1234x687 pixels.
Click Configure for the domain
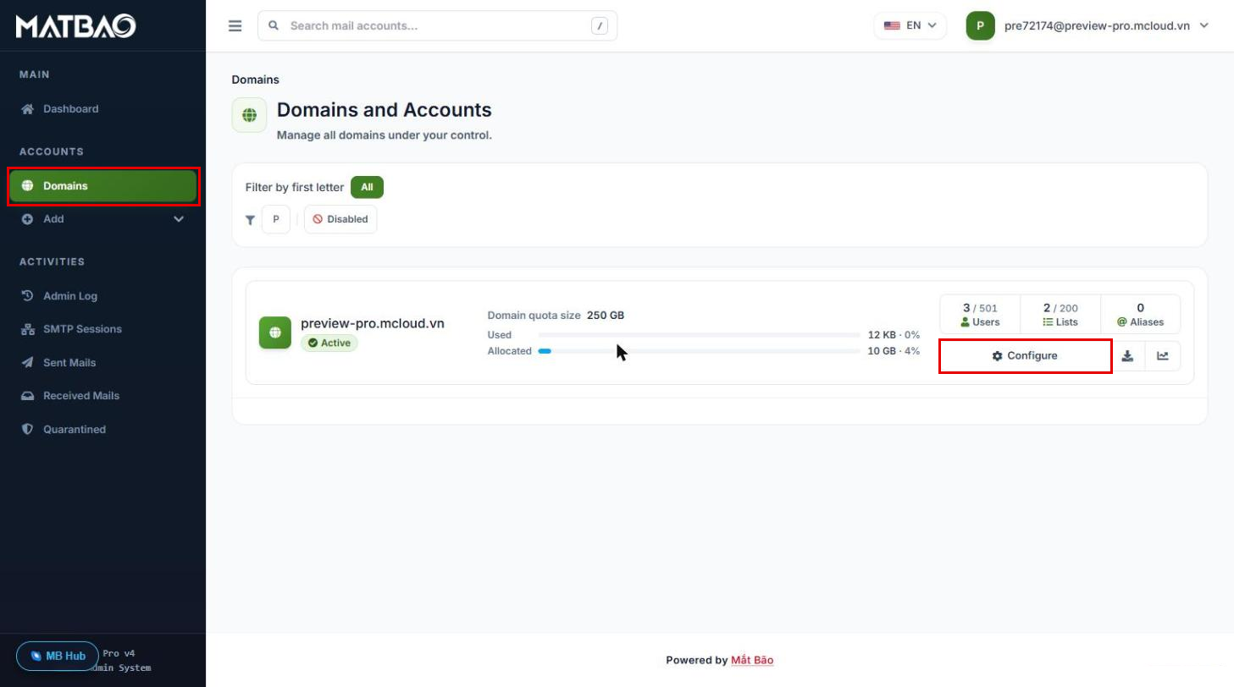pyautogui.click(x=1025, y=356)
